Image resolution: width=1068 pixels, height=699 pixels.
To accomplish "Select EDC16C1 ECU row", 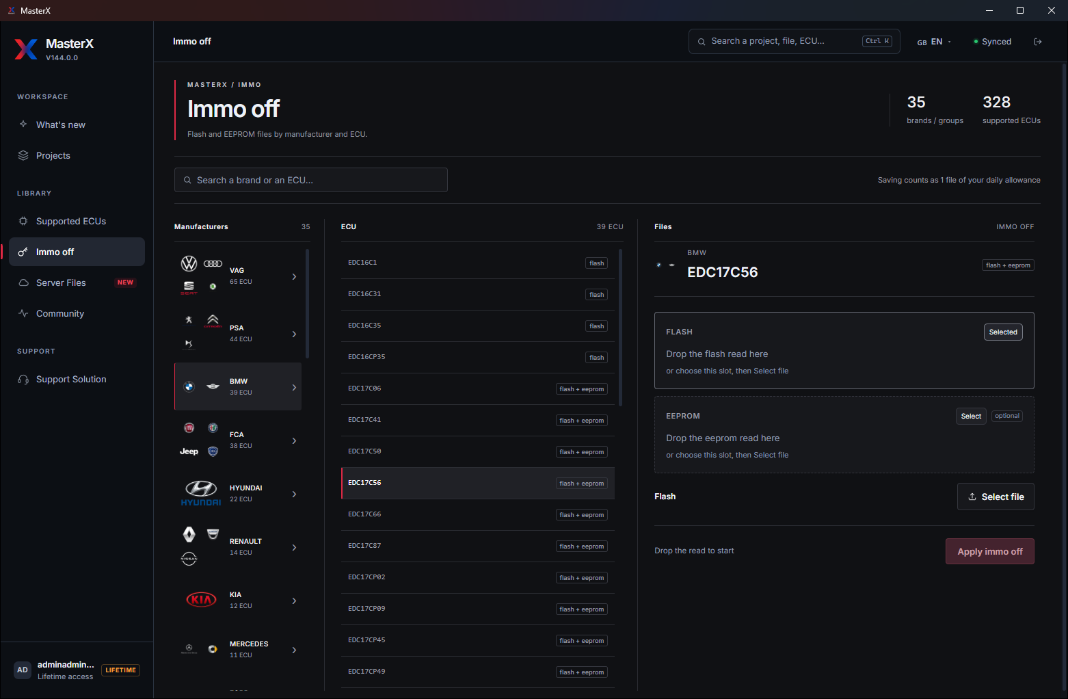I will click(478, 263).
